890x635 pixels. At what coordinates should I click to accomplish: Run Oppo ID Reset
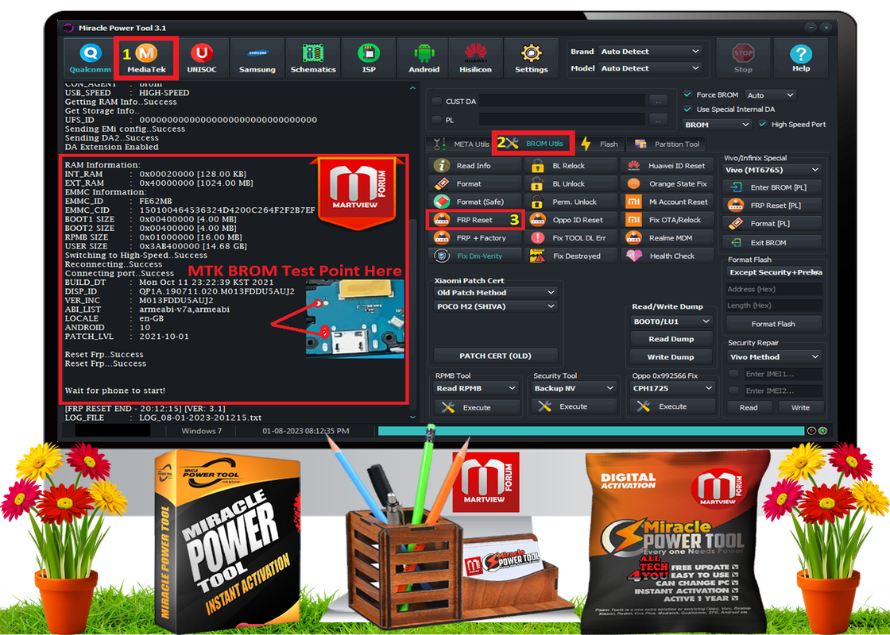pyautogui.click(x=571, y=220)
